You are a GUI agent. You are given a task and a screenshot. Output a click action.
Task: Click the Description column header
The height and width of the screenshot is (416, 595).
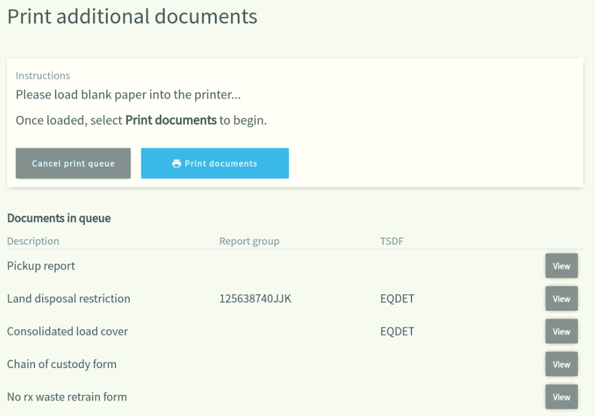33,241
